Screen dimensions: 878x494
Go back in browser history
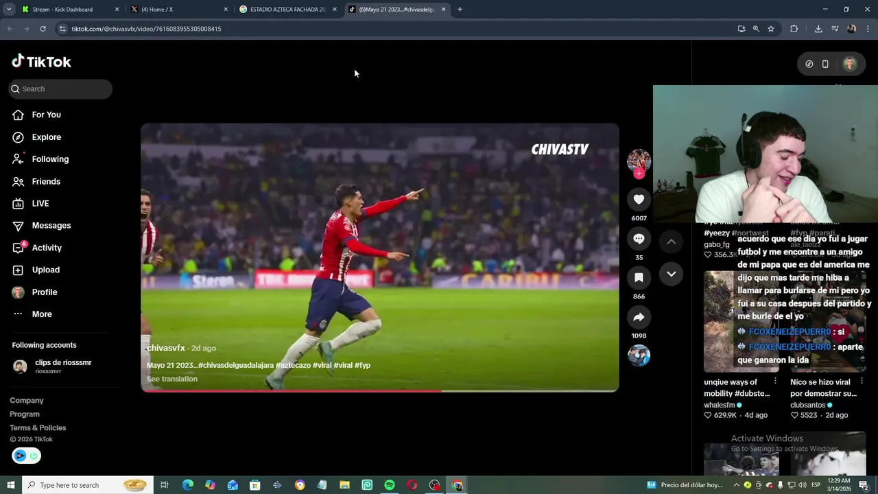[10, 29]
